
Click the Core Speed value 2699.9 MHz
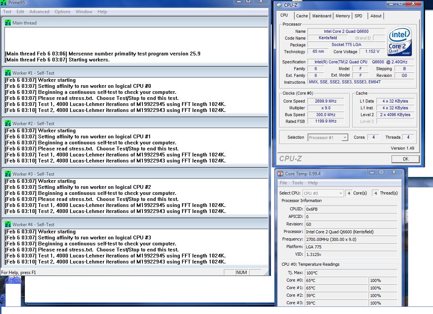326,101
